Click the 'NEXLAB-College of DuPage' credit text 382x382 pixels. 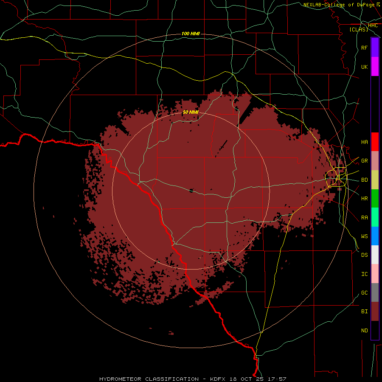339,5
